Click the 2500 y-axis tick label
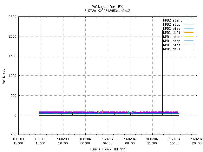Screen dimensions: 203x152 point(12,17)
